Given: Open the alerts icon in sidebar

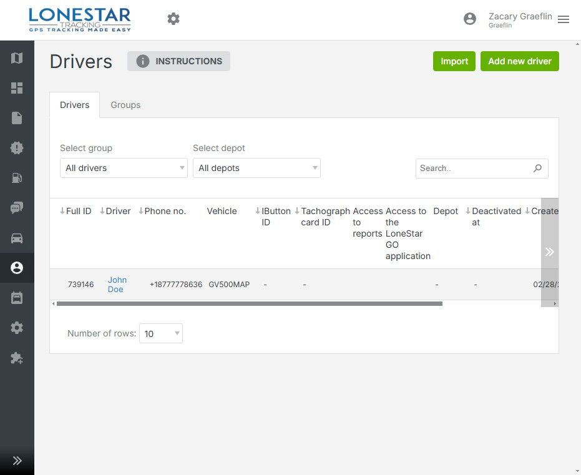Looking at the screenshot, I should coord(17,148).
